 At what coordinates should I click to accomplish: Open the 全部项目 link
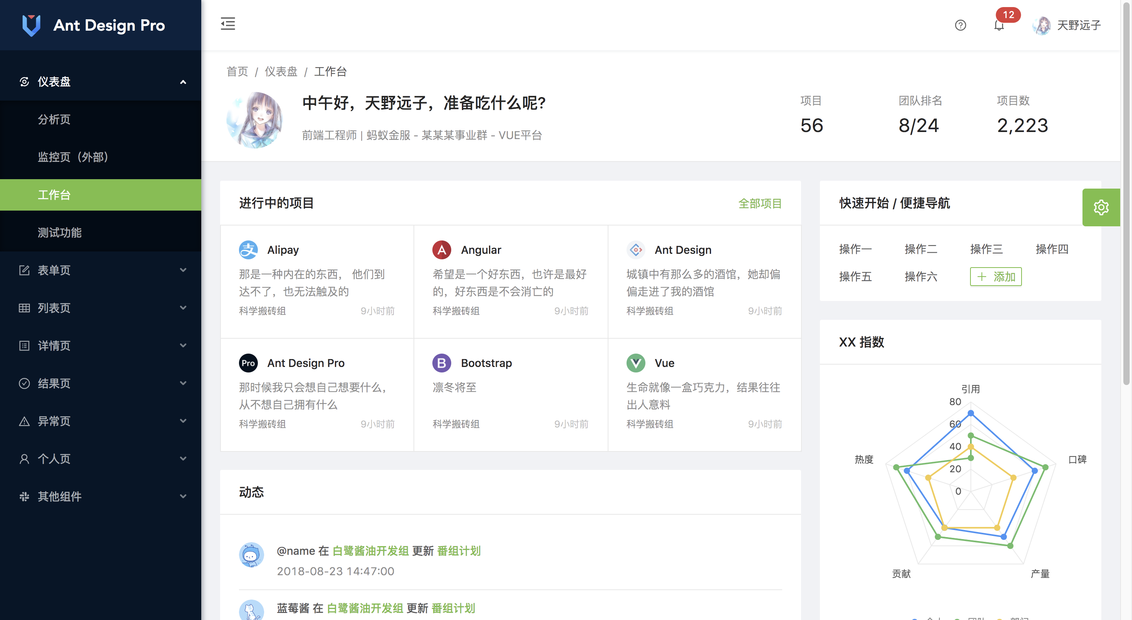click(760, 204)
